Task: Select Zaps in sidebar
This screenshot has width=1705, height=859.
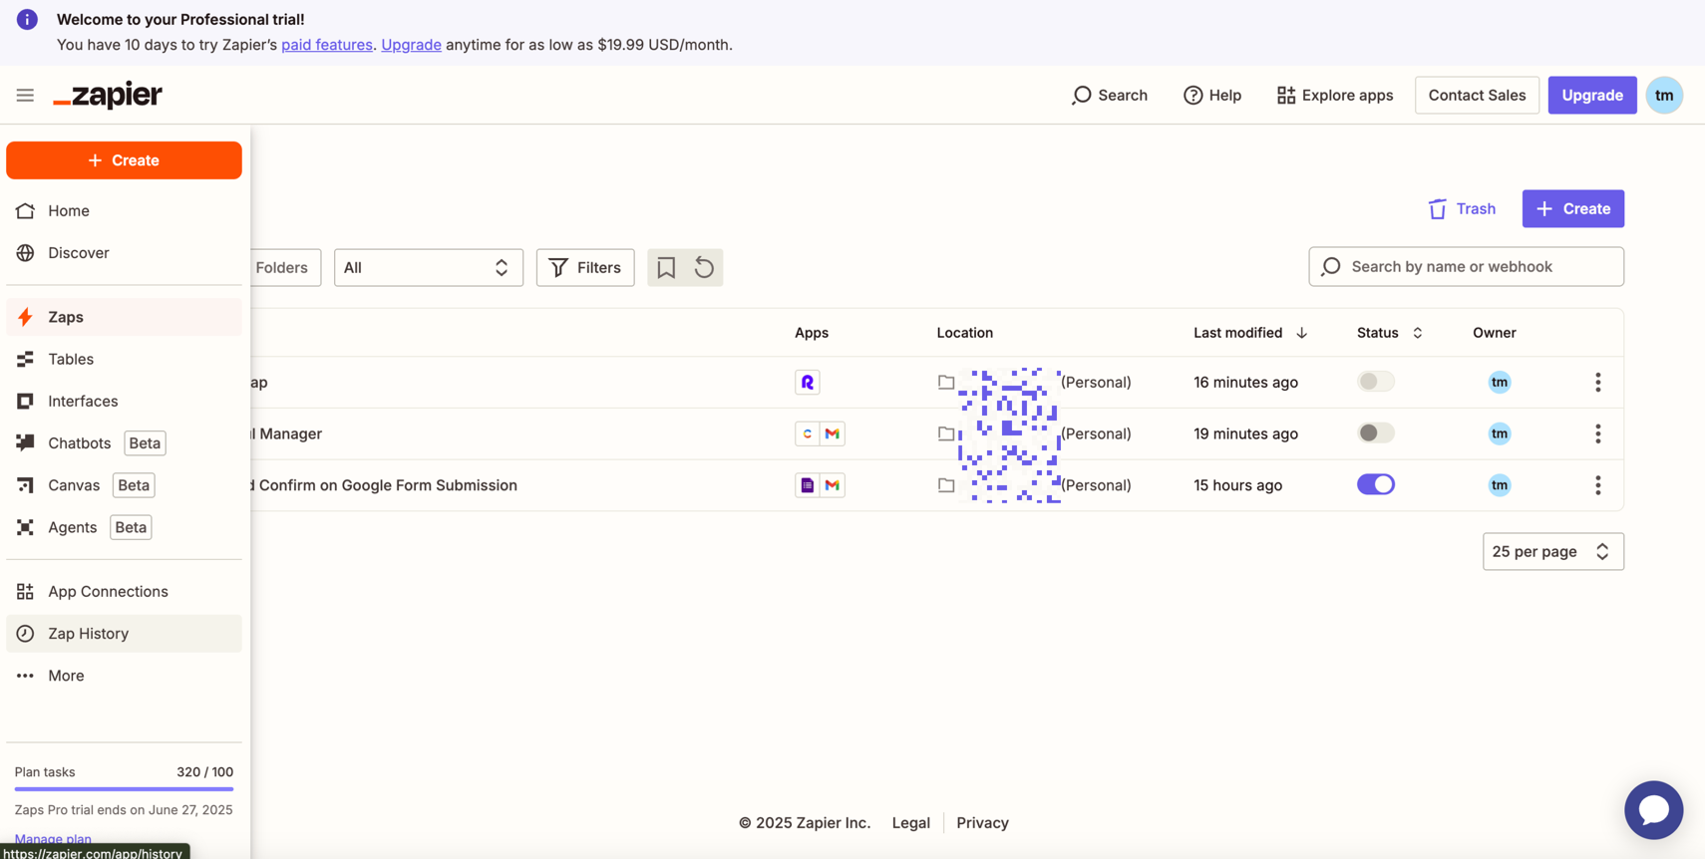Action: [x=124, y=317]
